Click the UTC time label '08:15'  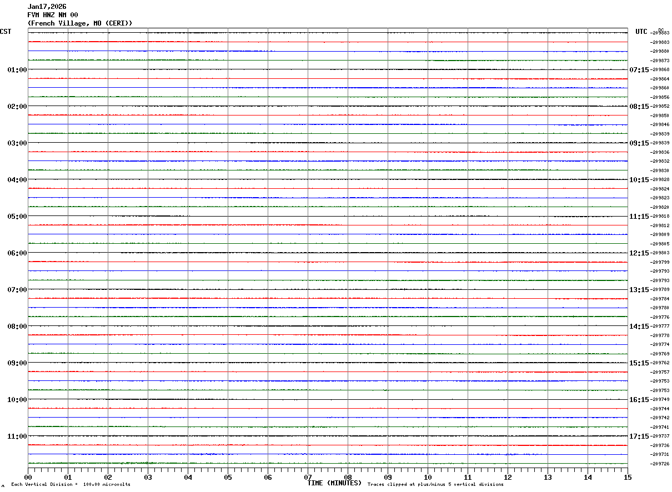click(639, 106)
